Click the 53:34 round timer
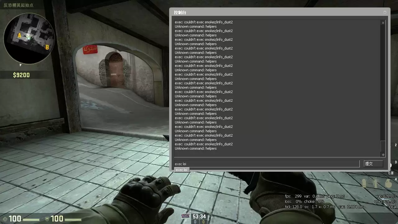Screen dimensions: 398x224 [199, 217]
